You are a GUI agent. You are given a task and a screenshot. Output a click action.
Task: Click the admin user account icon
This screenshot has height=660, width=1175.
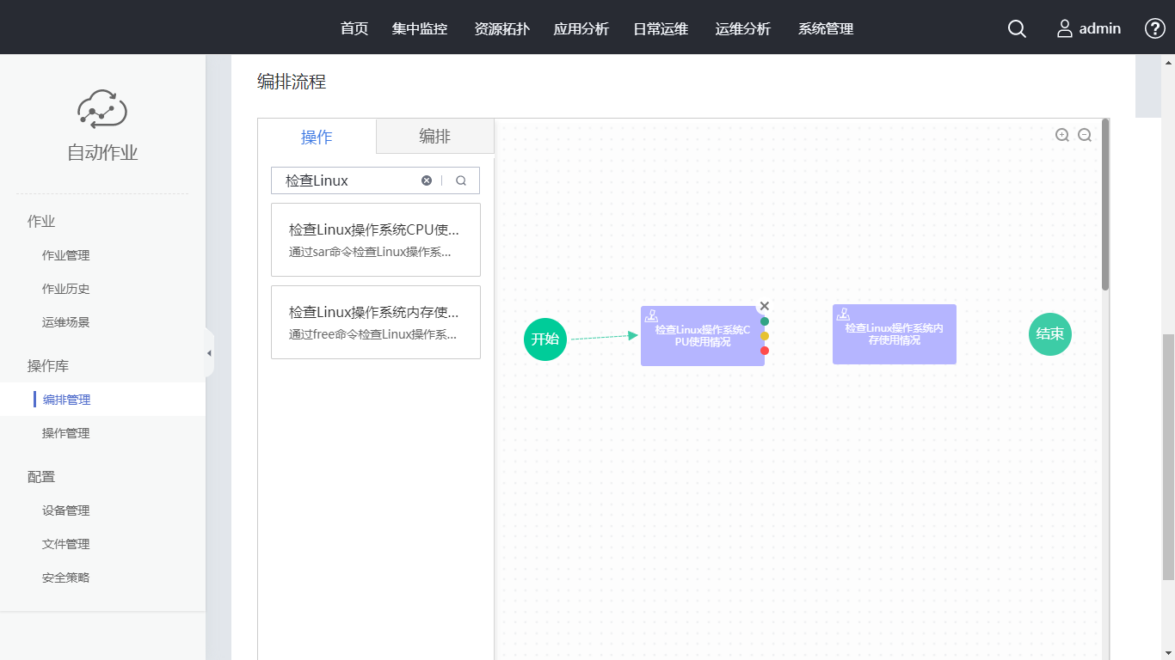pos(1065,28)
